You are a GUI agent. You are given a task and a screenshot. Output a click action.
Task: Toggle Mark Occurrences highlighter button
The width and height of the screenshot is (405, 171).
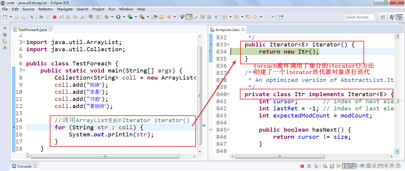click(189, 17)
